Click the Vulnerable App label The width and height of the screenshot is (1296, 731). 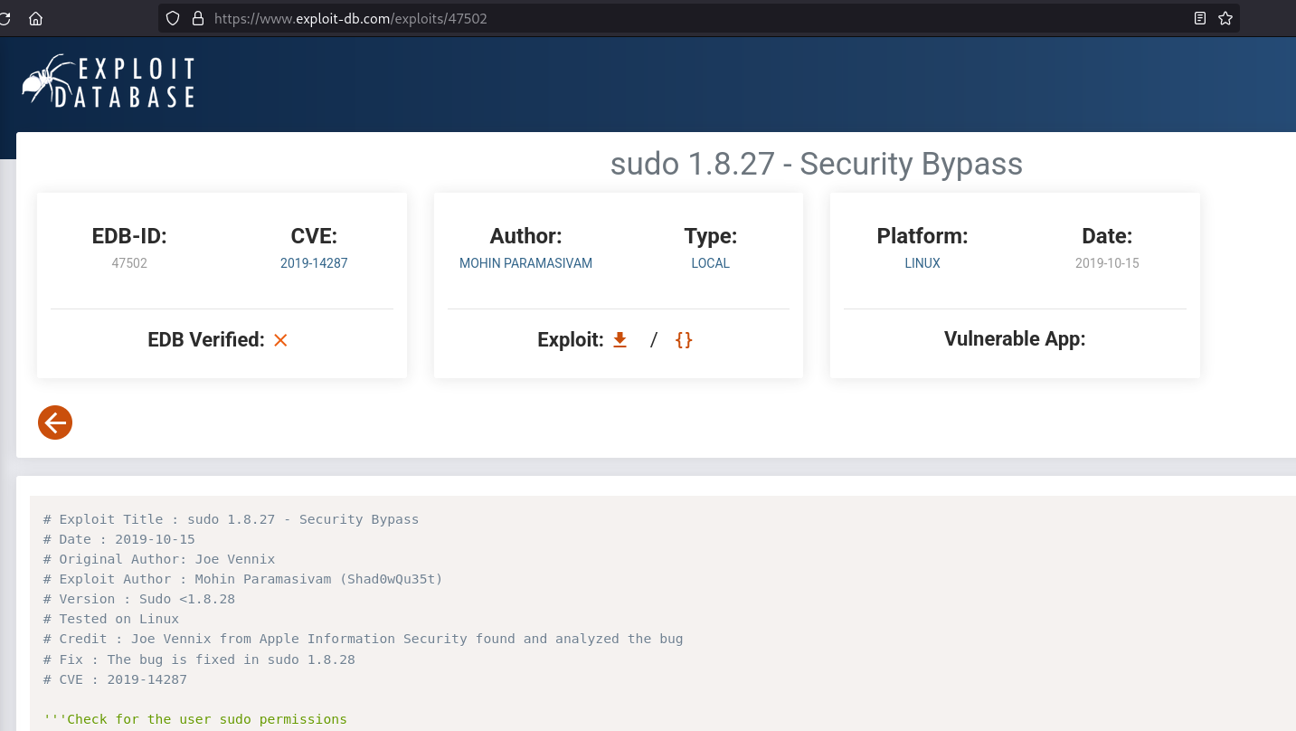click(x=1014, y=339)
